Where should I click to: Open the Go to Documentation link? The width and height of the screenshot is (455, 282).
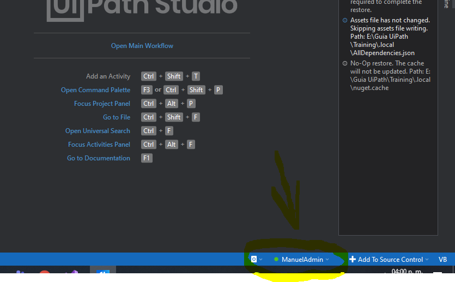tap(99, 158)
